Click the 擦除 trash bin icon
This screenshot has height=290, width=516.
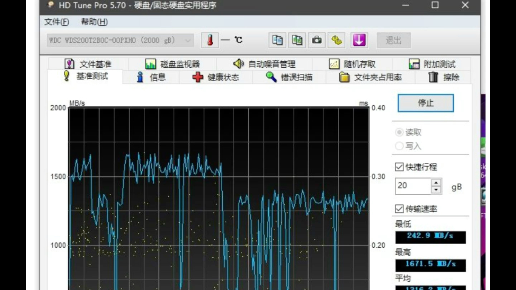pos(434,77)
